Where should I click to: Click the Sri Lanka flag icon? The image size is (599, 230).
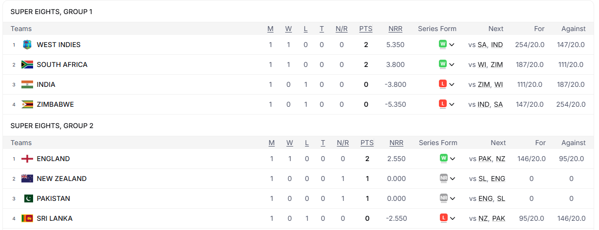click(x=27, y=218)
